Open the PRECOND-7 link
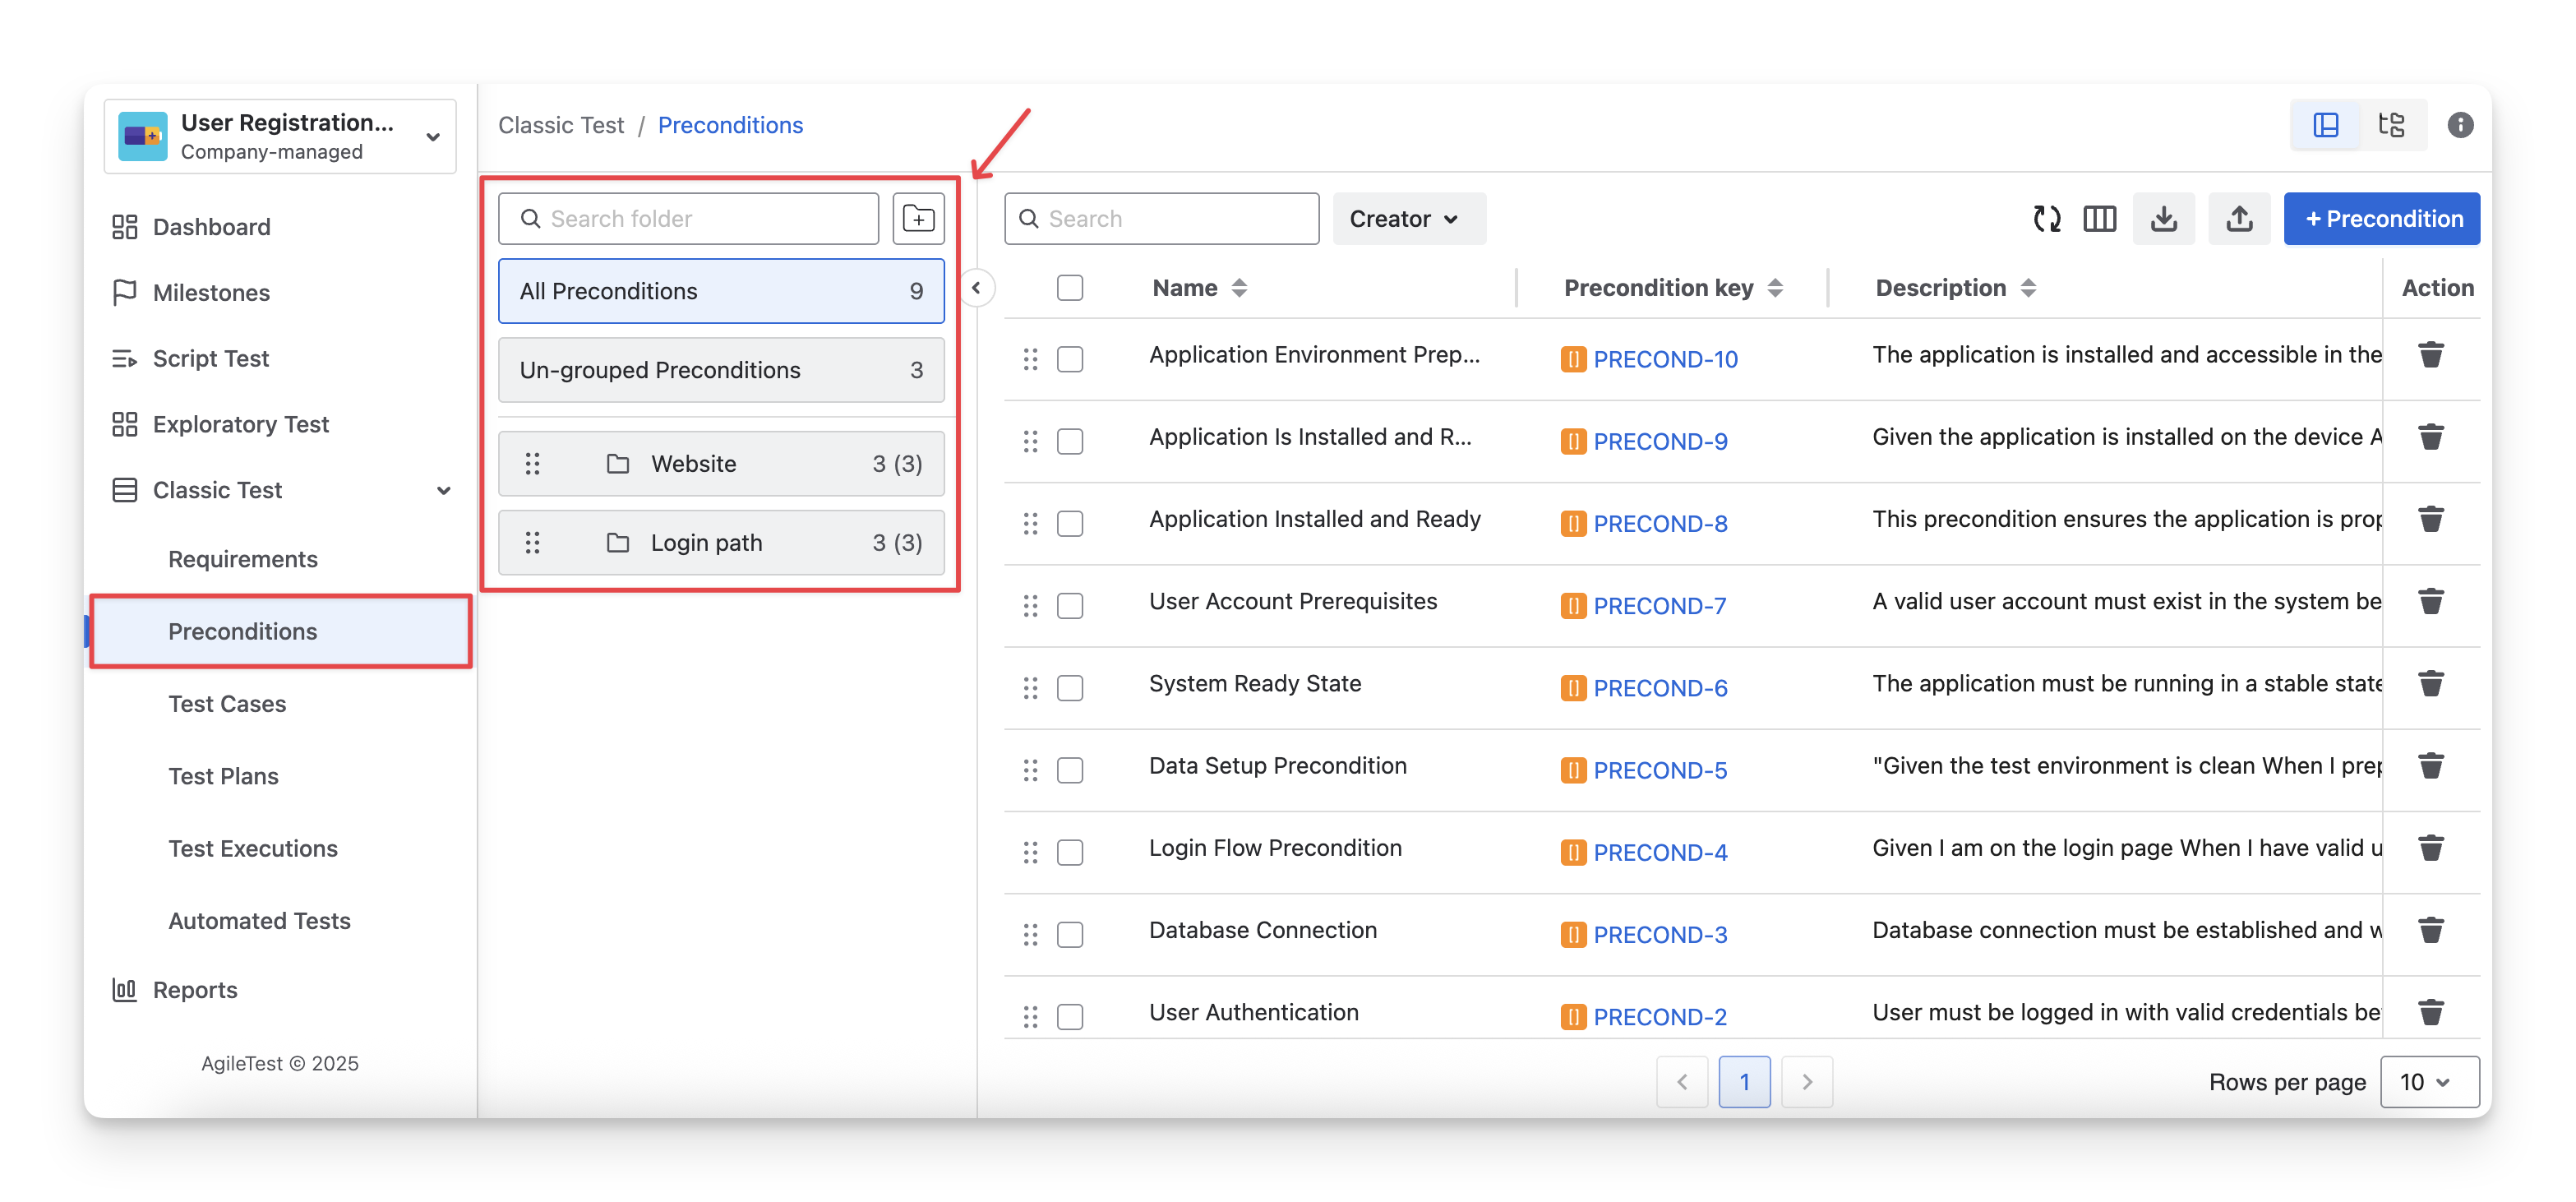2576x1202 pixels. [1659, 606]
